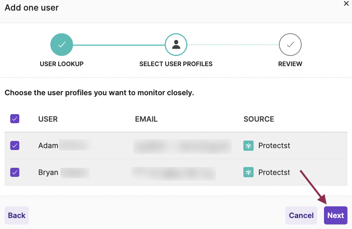Sort by the USER column header
This screenshot has height=229, width=352.
click(x=48, y=119)
